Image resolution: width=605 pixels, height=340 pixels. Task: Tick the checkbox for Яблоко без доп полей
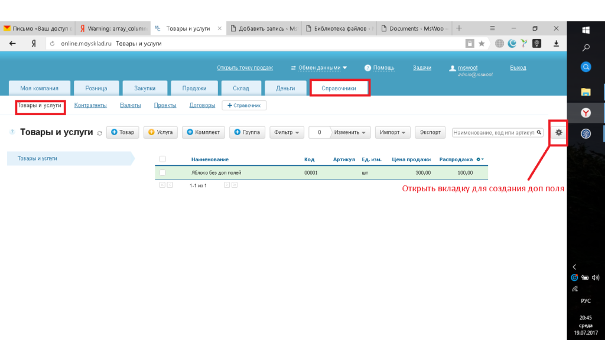click(162, 173)
